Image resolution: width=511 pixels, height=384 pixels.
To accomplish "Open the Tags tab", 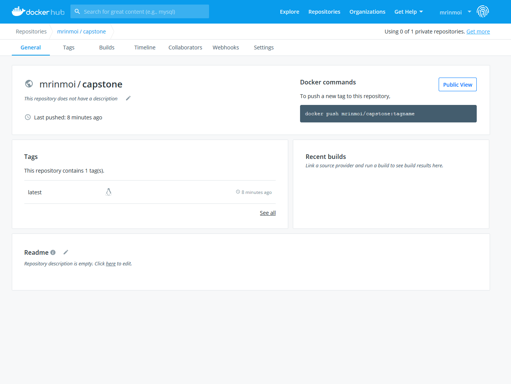I will (69, 48).
